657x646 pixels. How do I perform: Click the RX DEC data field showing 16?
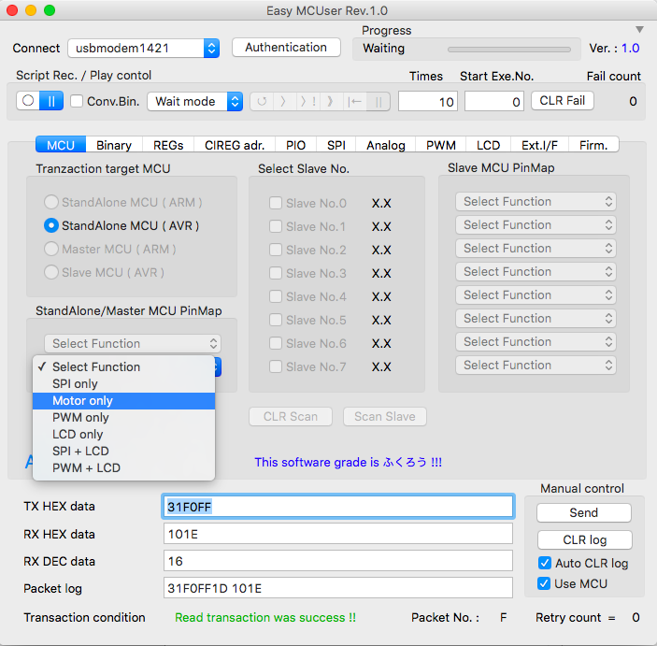(x=338, y=561)
